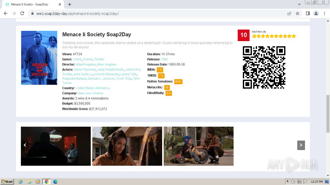Open actor Samuel L. Jackson link
Viewport: 330px width, 185px height.
pos(101,79)
